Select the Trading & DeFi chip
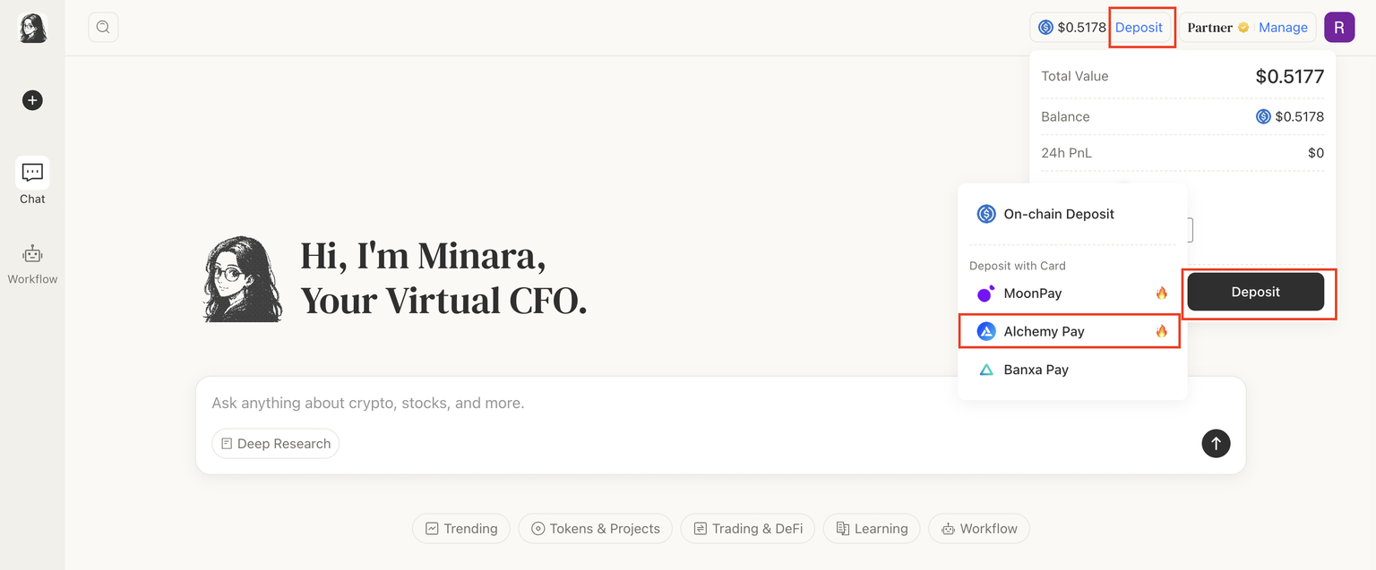The image size is (1376, 570). pos(747,529)
